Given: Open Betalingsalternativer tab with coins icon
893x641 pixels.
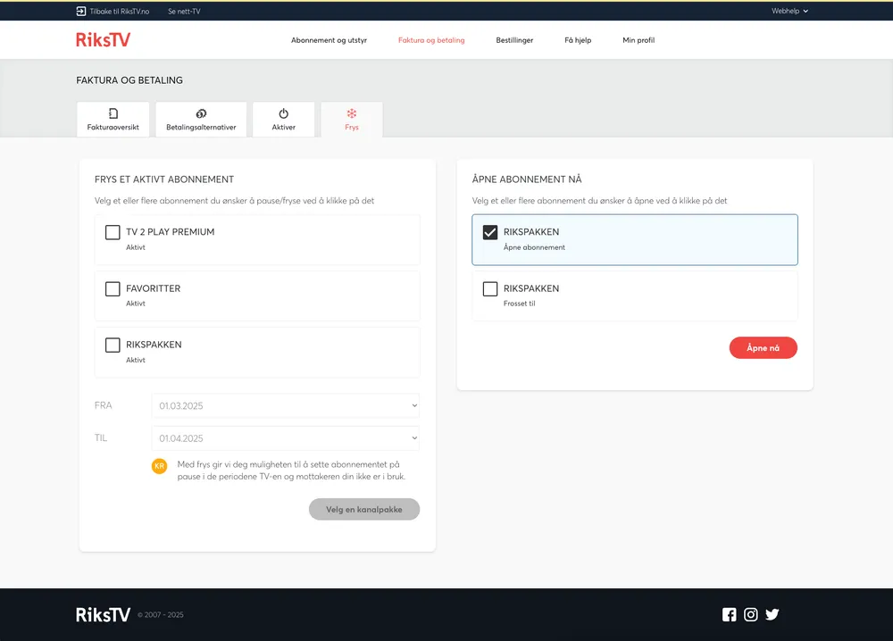Looking at the screenshot, I should tap(201, 120).
